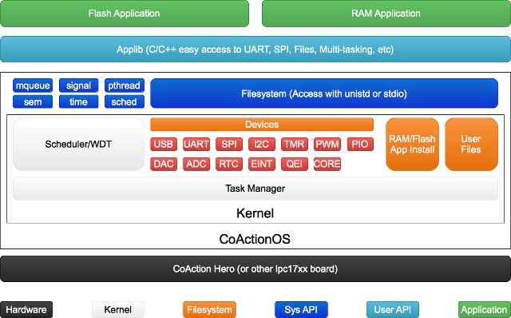
Task: Click the orange Devices header
Action: (x=262, y=125)
